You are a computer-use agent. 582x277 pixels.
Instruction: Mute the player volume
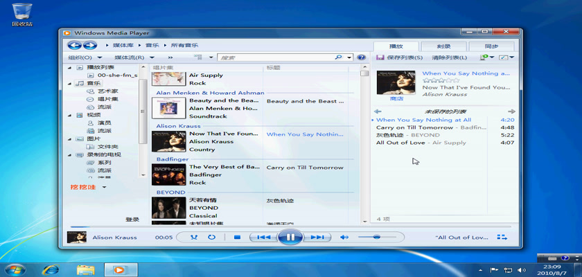(344, 238)
